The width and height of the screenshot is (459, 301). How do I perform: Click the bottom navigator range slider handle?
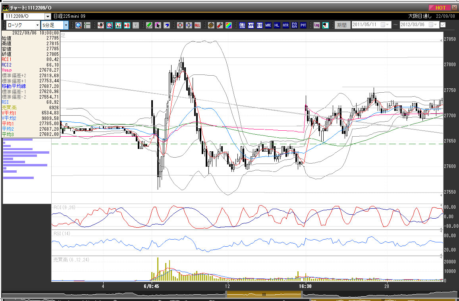[264, 295]
